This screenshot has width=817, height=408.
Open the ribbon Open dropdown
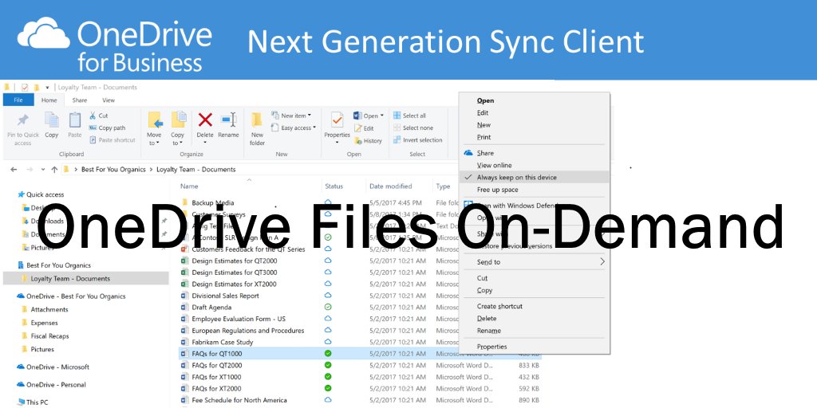click(369, 116)
